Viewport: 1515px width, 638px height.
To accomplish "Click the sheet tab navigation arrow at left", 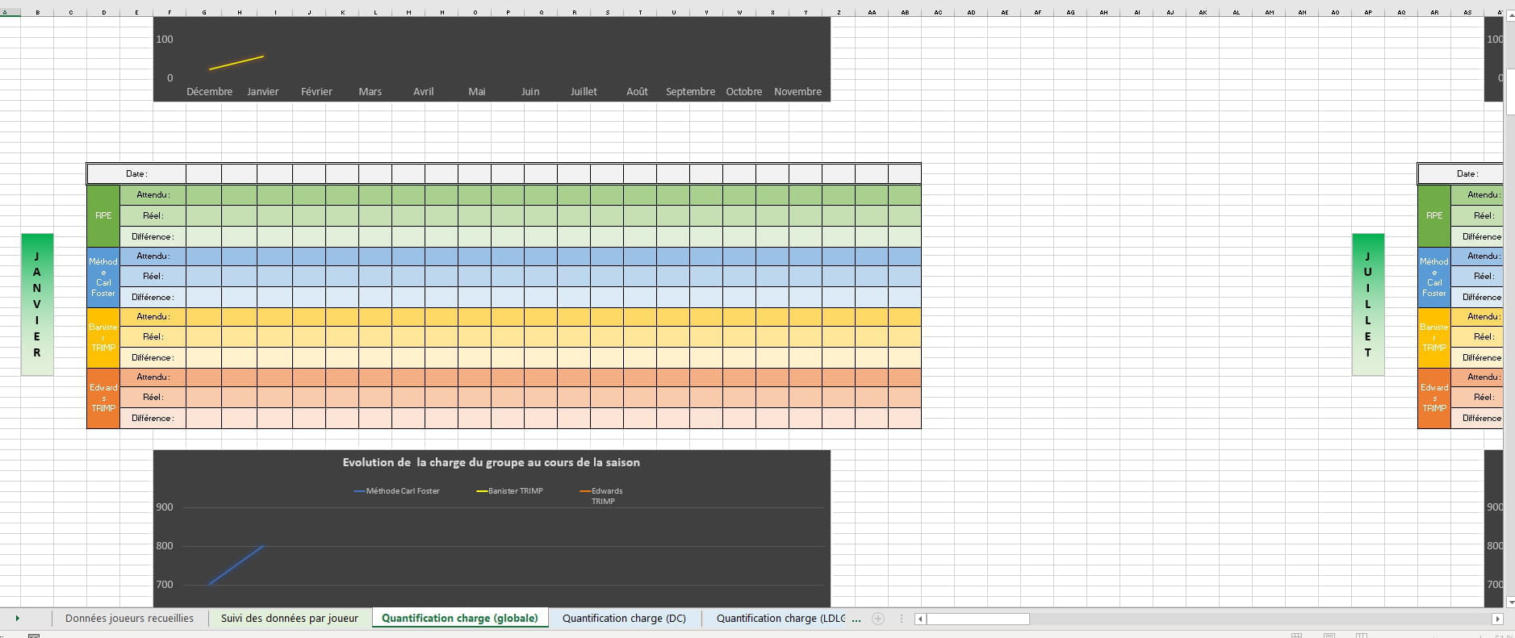I will pyautogui.click(x=17, y=619).
